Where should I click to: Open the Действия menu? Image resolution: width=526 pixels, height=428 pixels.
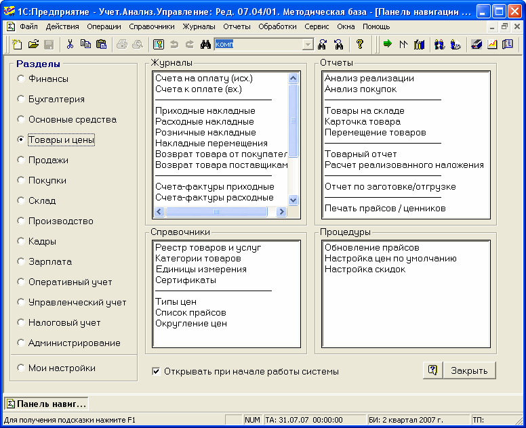[62, 26]
